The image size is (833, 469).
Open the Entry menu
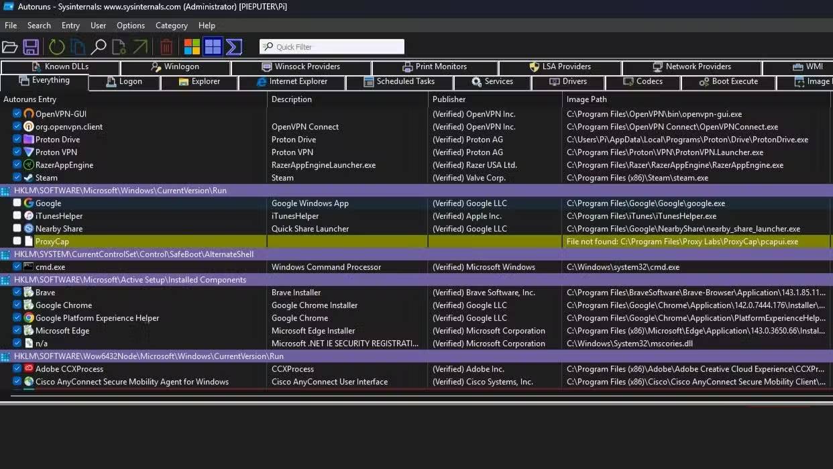coord(70,25)
